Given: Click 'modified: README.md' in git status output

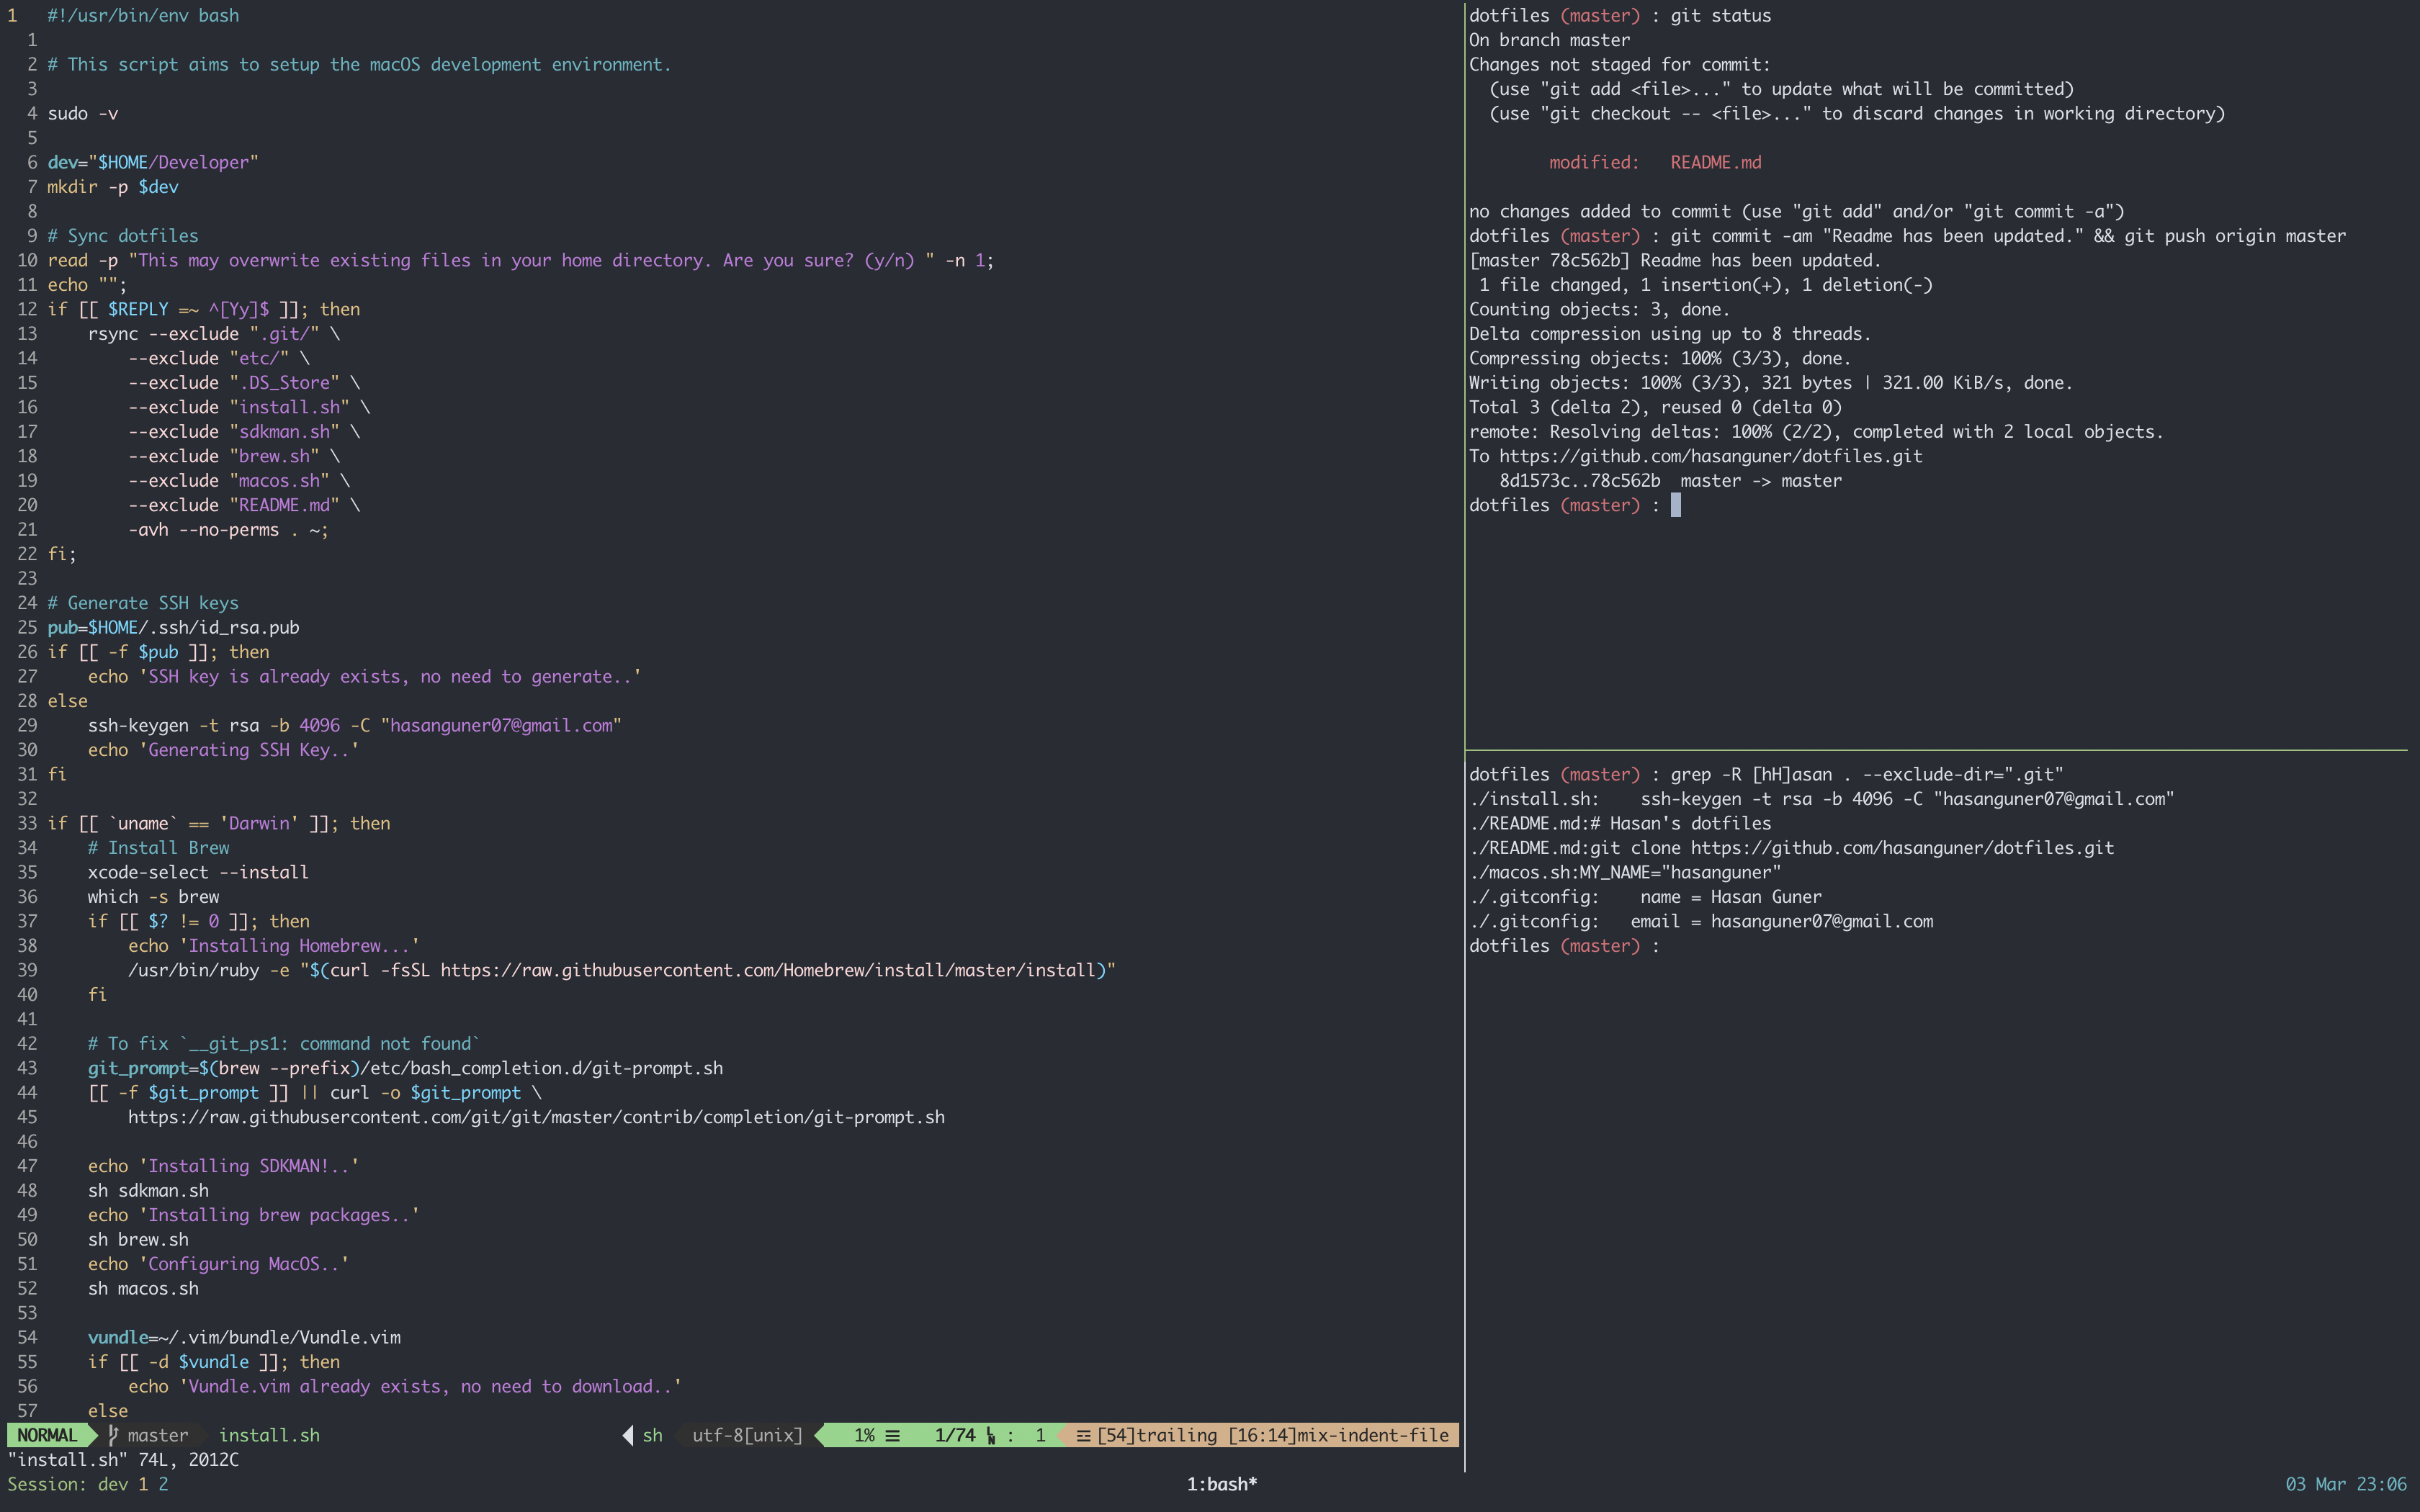Looking at the screenshot, I should pyautogui.click(x=1655, y=162).
